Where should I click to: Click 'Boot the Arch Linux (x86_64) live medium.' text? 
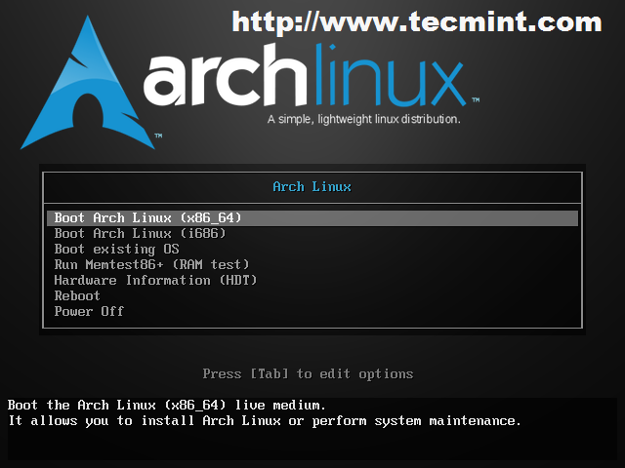click(x=167, y=406)
